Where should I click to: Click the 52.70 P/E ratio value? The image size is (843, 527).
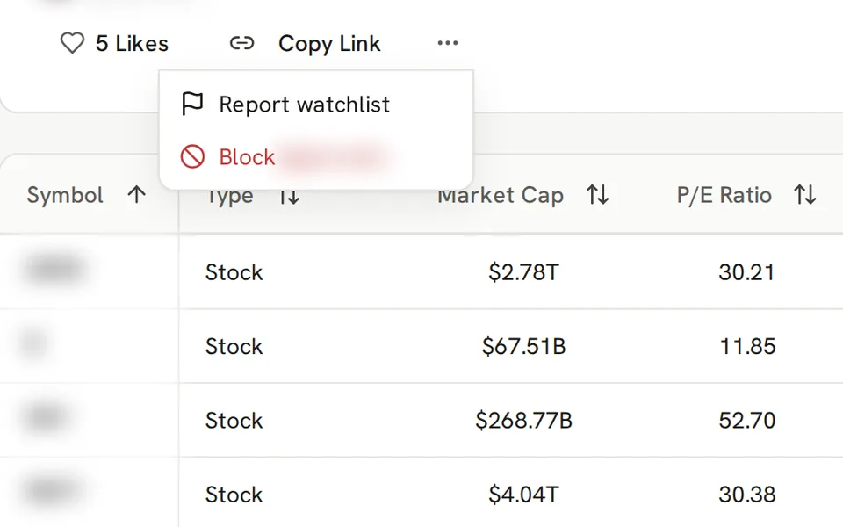pyautogui.click(x=746, y=421)
